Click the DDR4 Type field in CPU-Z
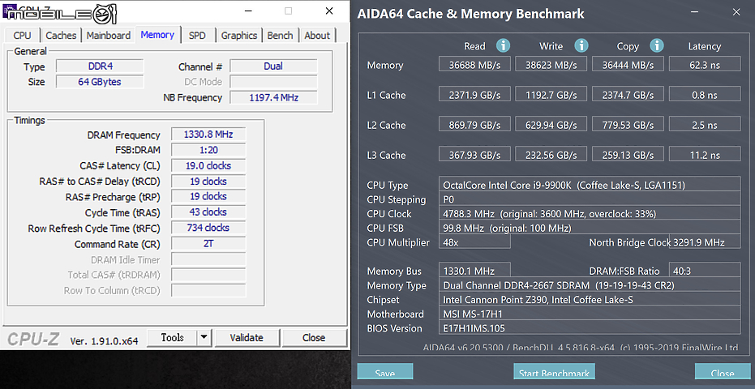 click(101, 66)
